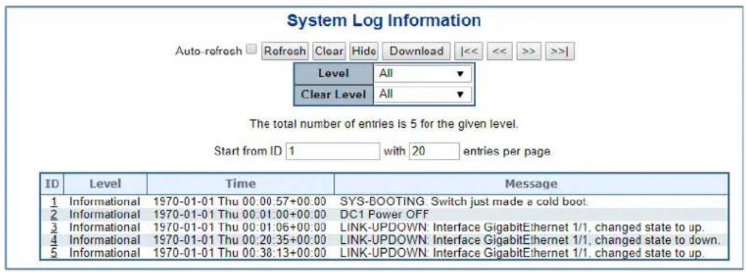The width and height of the screenshot is (746, 272).
Task: Select the 00:00:57 timestamp cell
Action: 239,201
